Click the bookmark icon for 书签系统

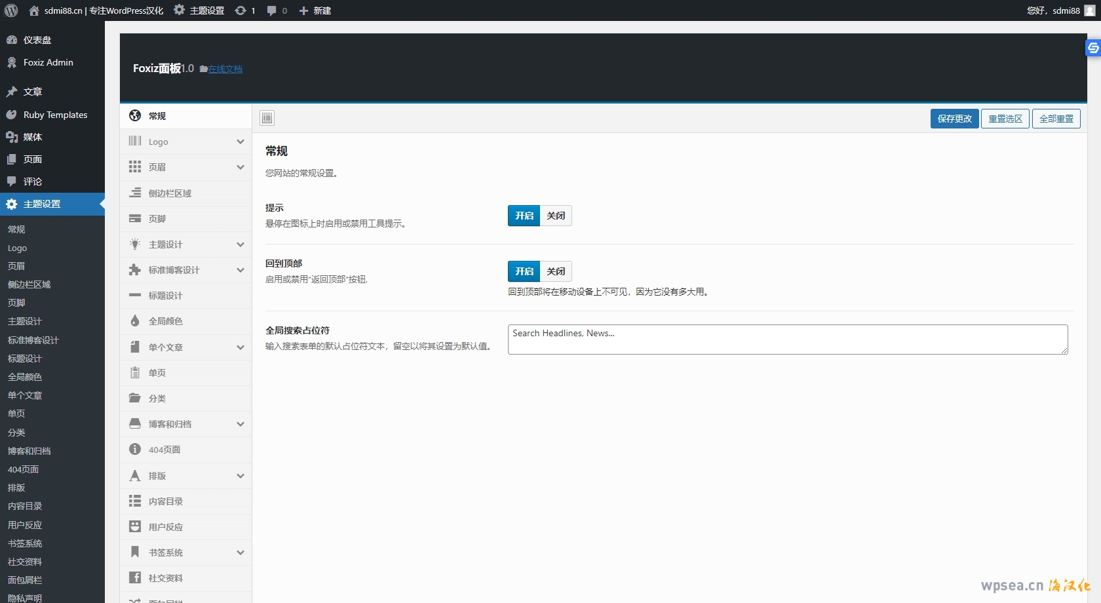pos(135,552)
